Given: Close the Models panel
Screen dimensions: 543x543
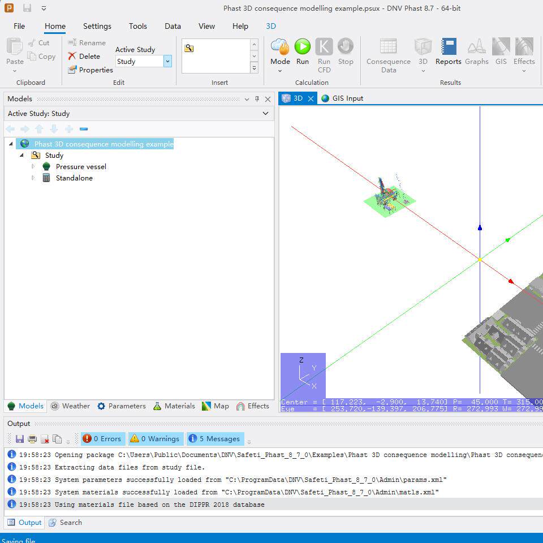Looking at the screenshot, I should tap(268, 99).
